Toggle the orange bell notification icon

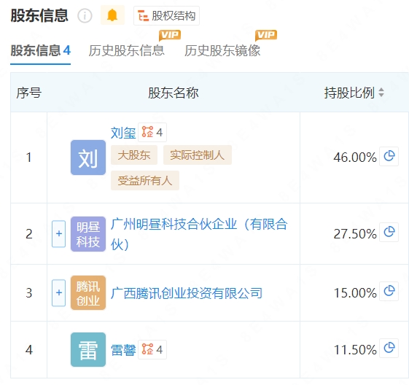pos(112,15)
